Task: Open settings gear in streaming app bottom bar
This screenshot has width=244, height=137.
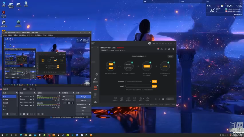Action: (x=163, y=99)
